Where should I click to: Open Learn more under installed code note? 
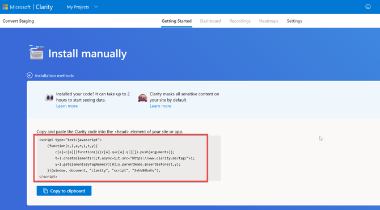(67, 106)
